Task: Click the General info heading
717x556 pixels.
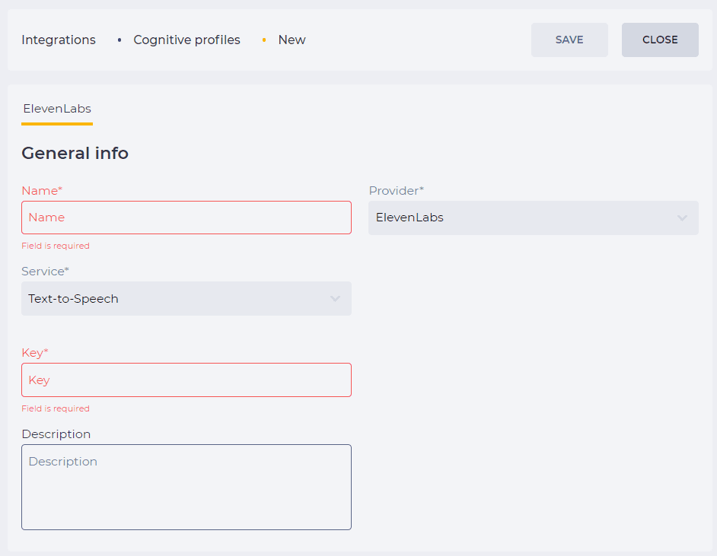Action: pos(75,153)
